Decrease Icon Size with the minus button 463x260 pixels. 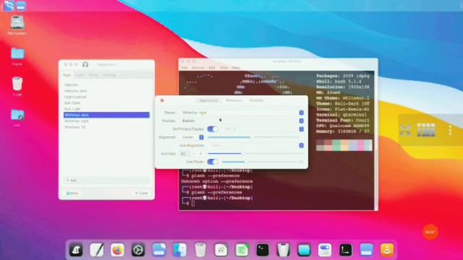click(194, 154)
